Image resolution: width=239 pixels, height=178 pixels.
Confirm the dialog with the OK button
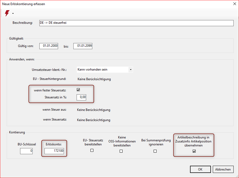200,169
